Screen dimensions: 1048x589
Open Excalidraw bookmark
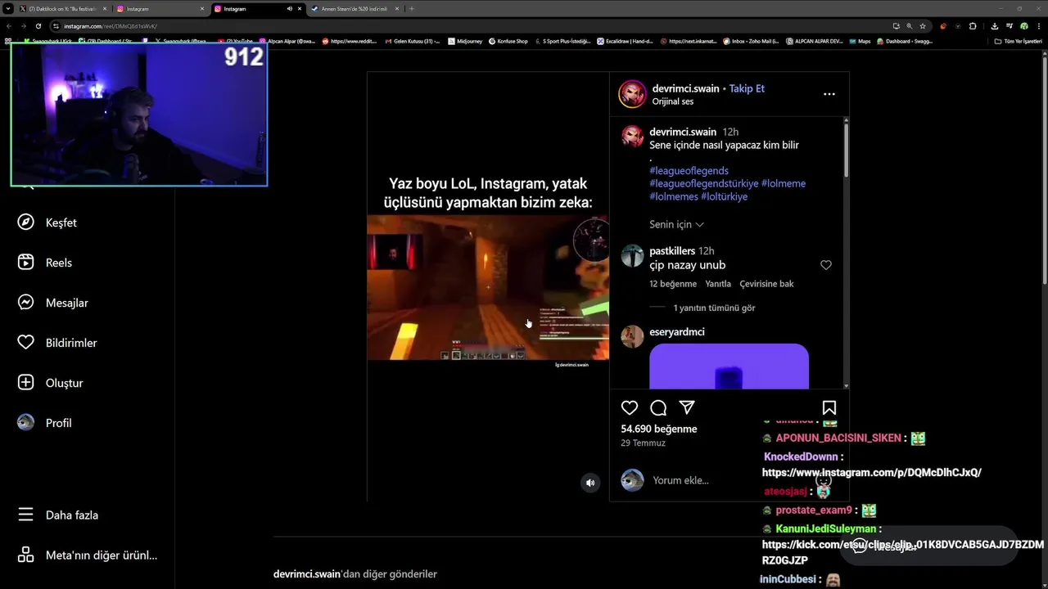[x=625, y=41]
